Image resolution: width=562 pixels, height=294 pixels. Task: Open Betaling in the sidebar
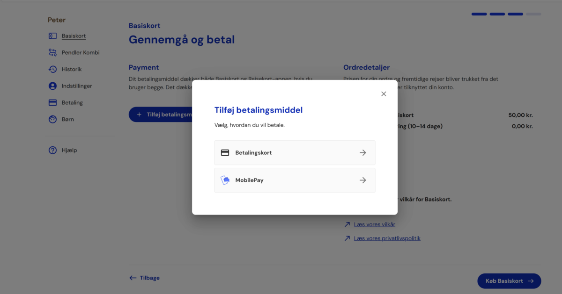72,102
